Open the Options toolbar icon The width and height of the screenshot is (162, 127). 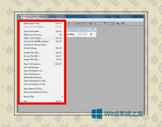point(123,23)
